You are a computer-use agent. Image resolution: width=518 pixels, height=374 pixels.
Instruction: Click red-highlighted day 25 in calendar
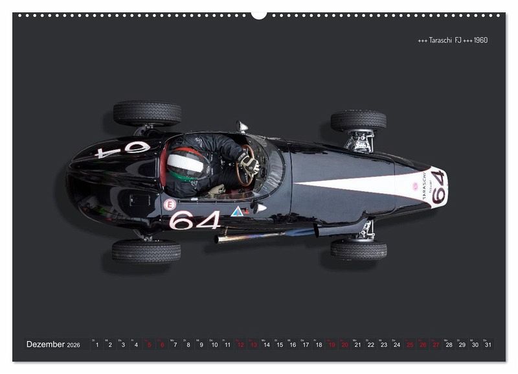click(409, 345)
